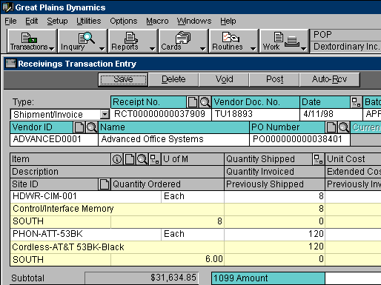Expand the Transactions dropdown arrow
Screen dimensions: 381x285
52,49
